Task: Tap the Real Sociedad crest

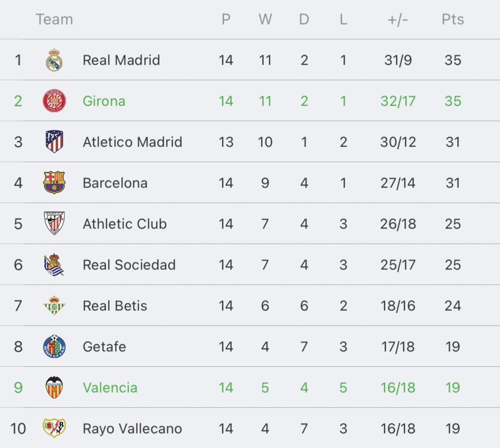Action: [x=54, y=264]
